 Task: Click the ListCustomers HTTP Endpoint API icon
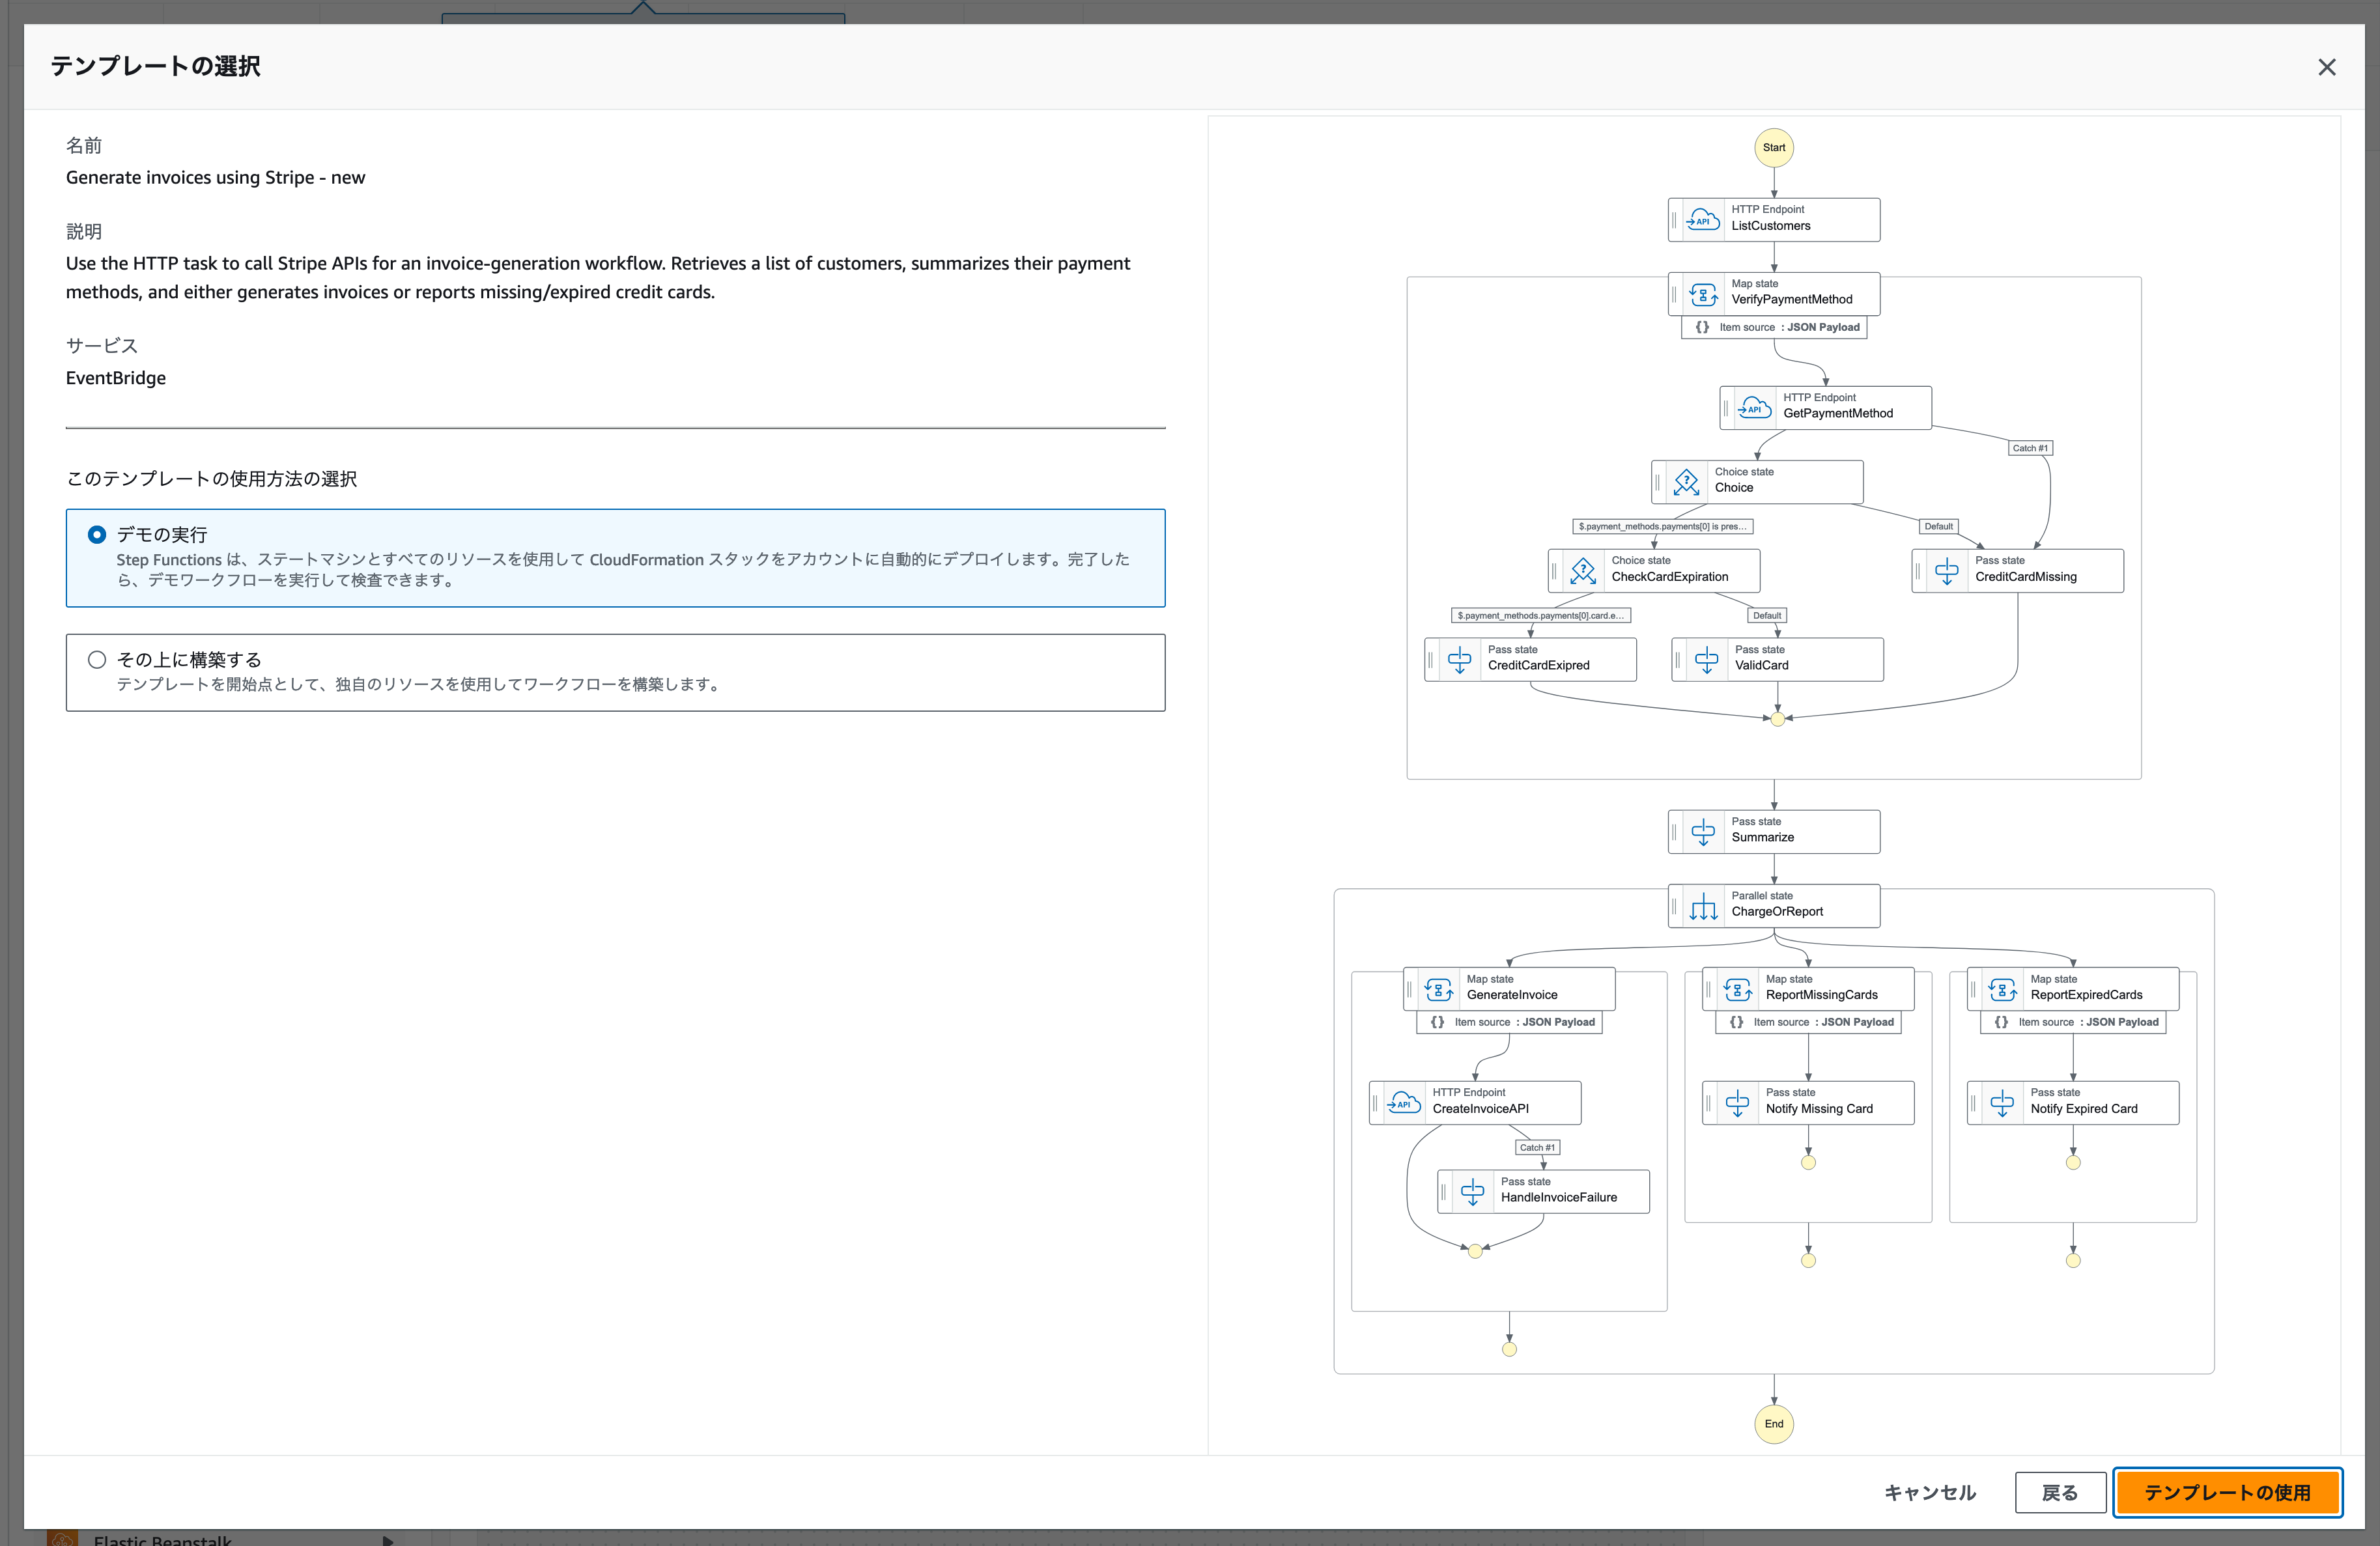coord(1702,219)
